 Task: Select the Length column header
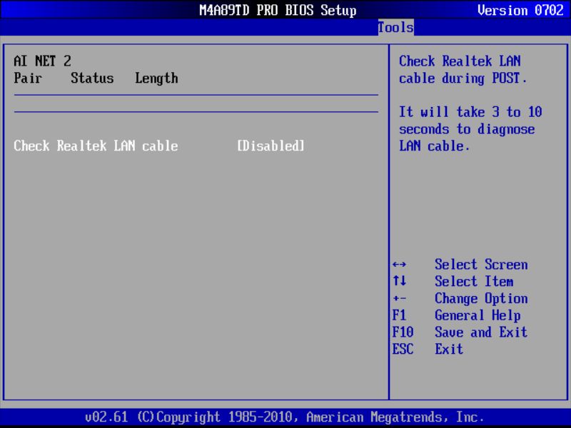tap(156, 78)
